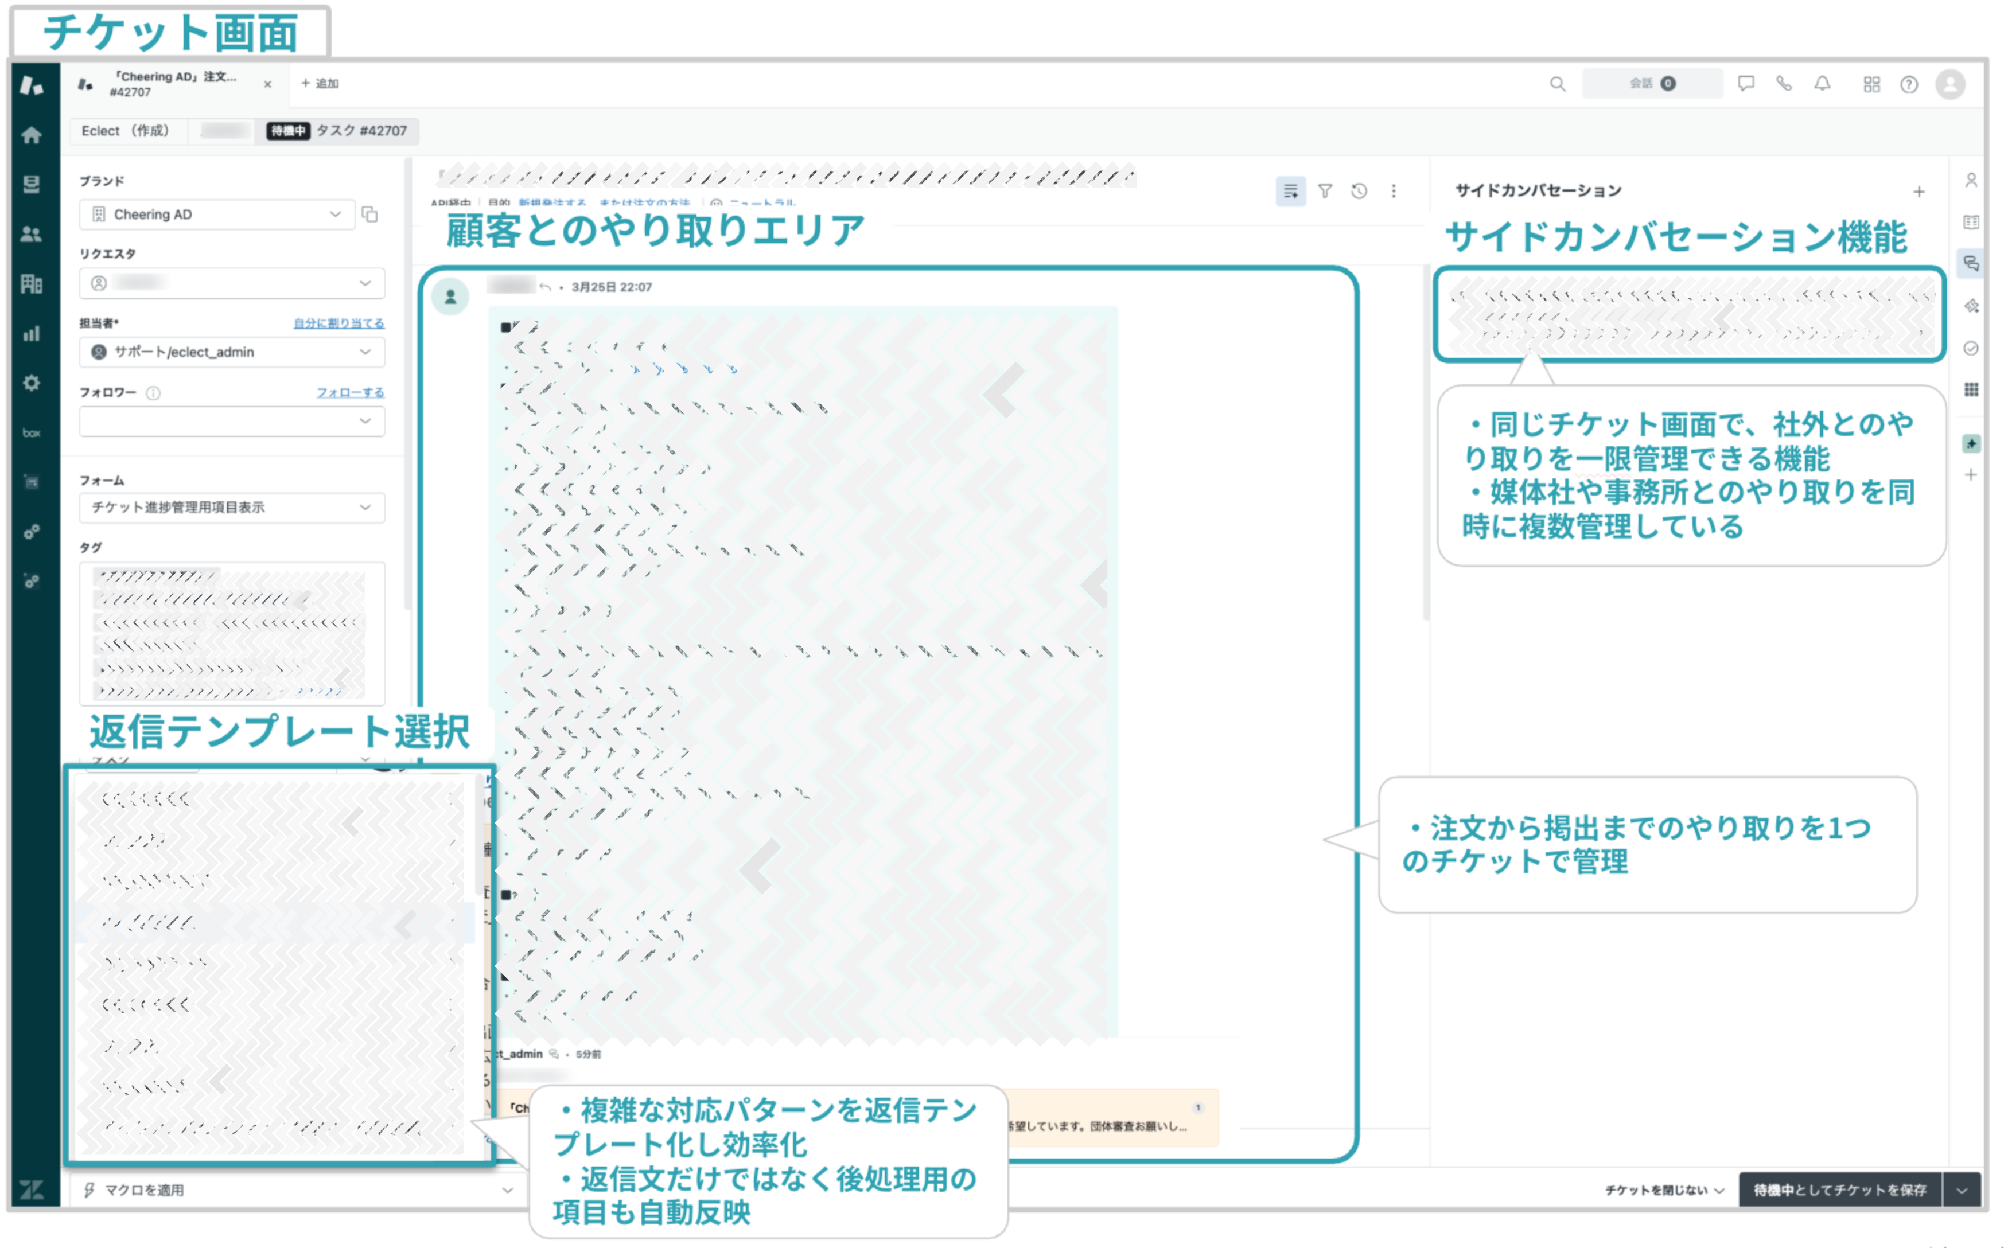Click the フォローする link

[351, 392]
